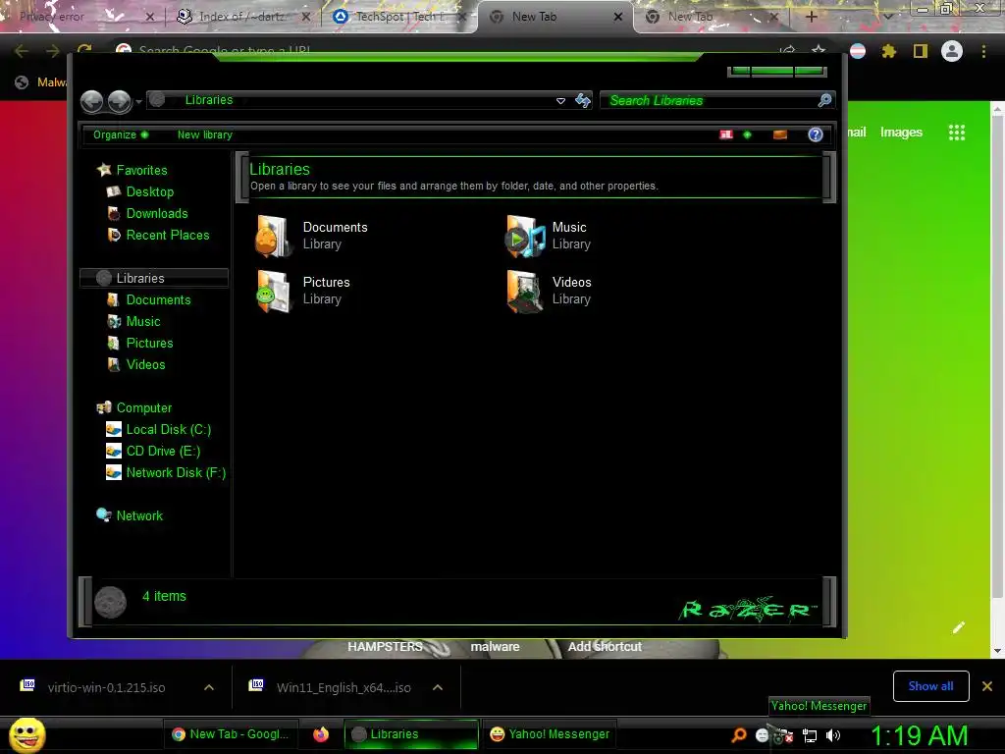This screenshot has width=1005, height=754.
Task: Launch Firefox from the taskbar
Action: pos(321,734)
